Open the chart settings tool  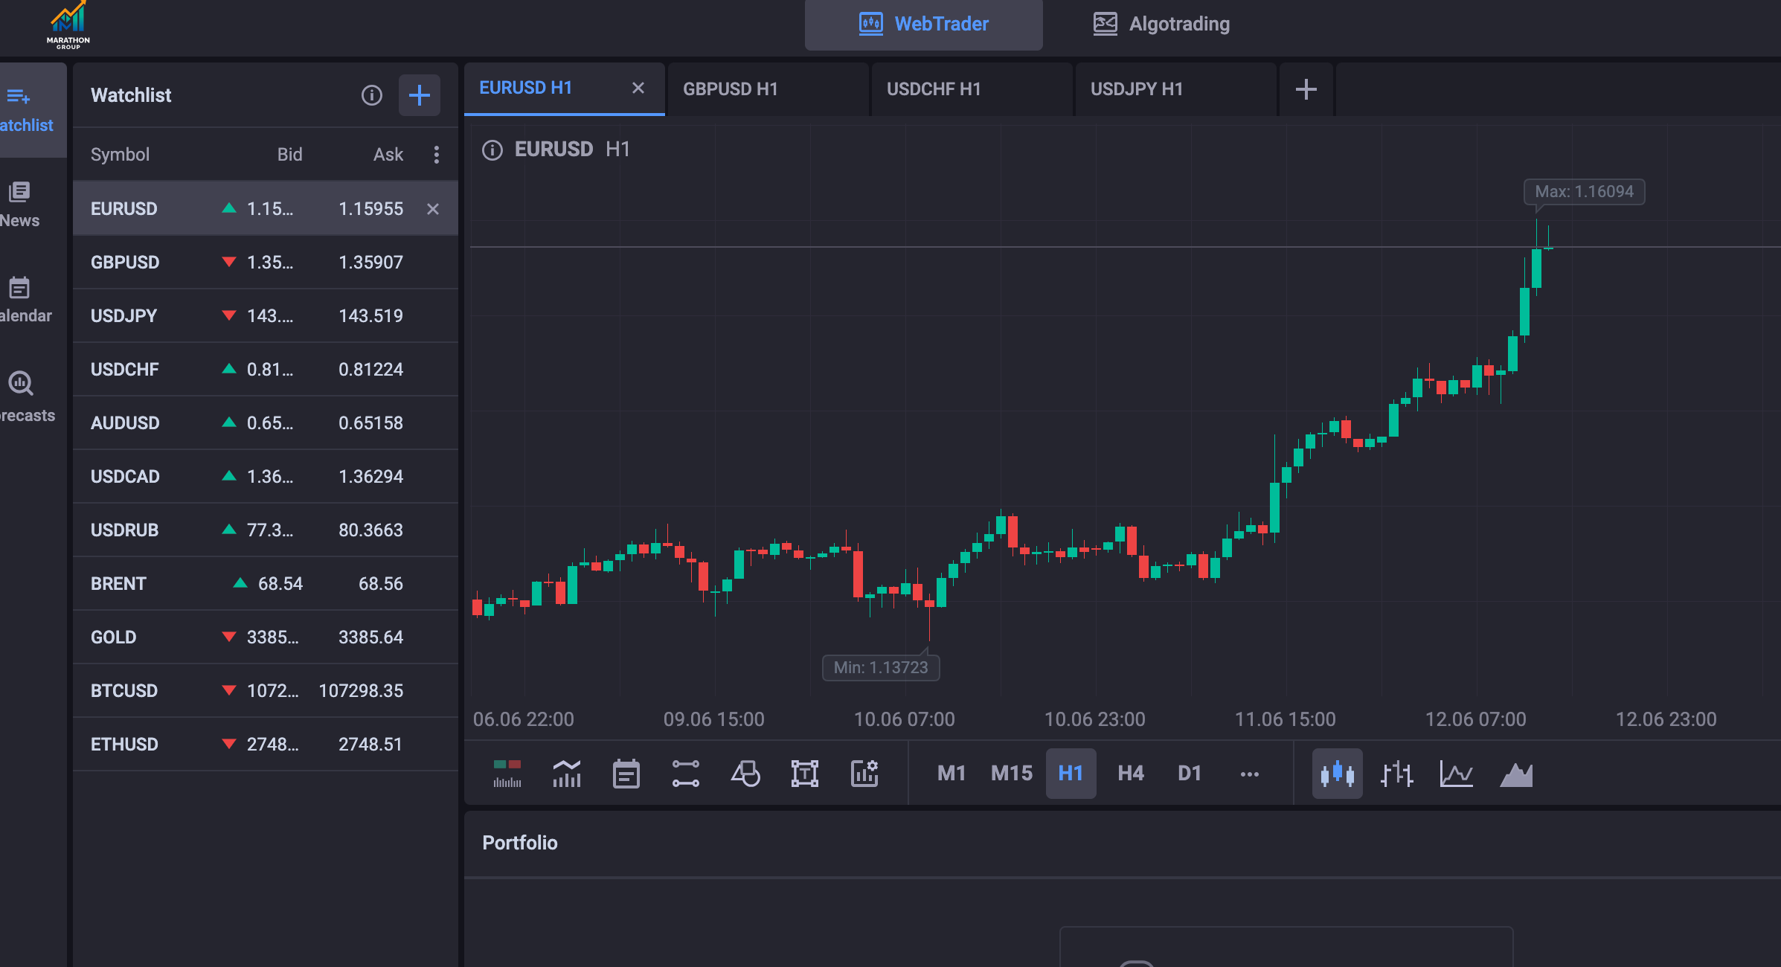point(864,774)
